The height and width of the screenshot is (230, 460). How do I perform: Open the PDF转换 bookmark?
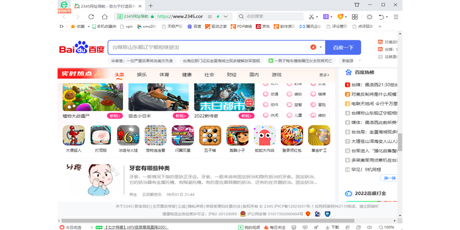pyautogui.click(x=241, y=26)
